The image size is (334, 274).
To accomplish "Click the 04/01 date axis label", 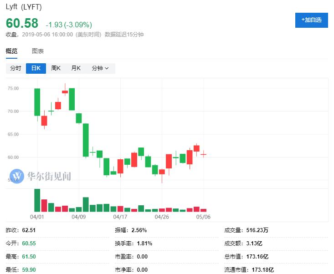I will point(37,217).
